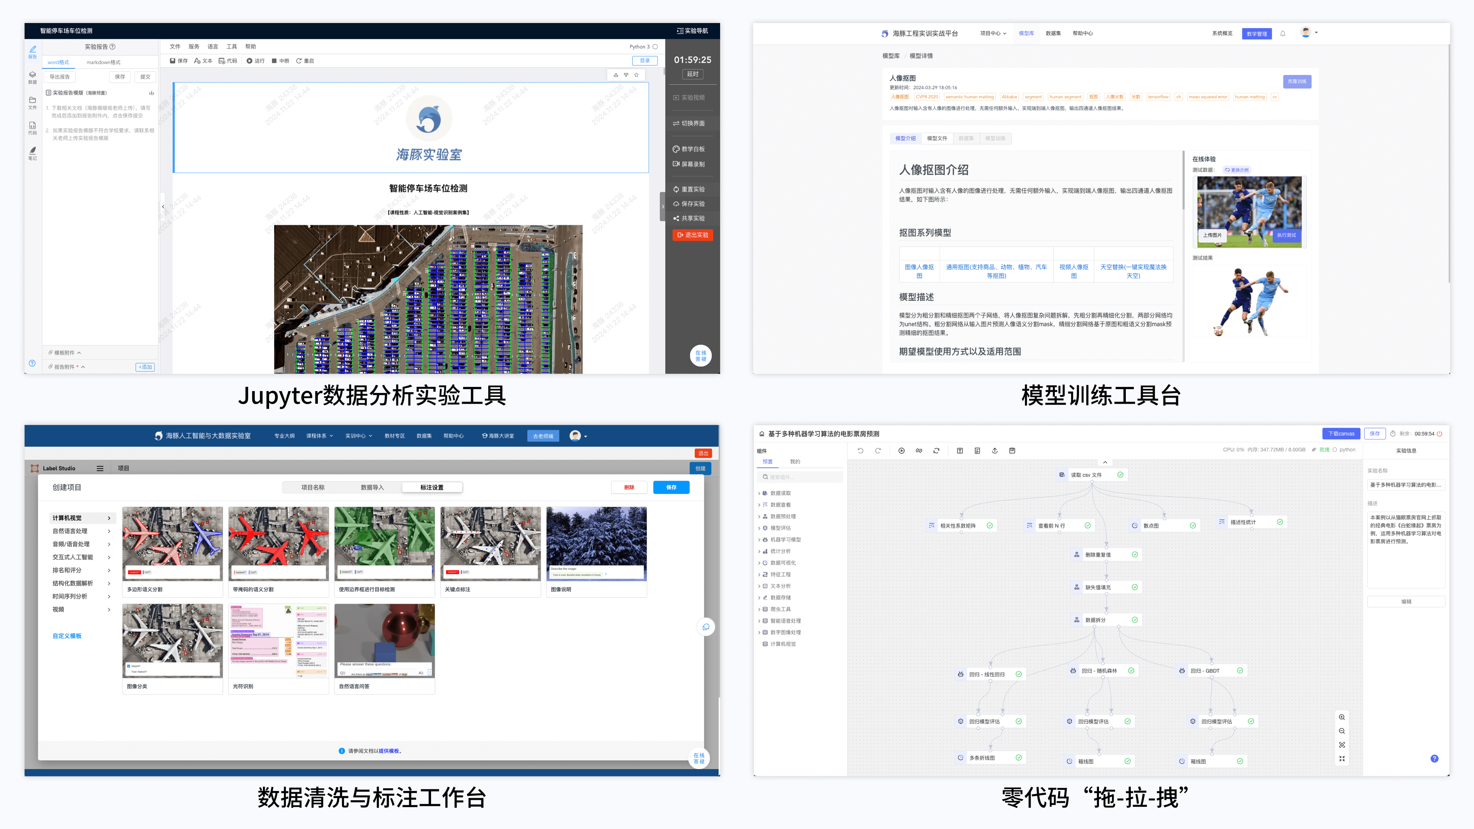Start 屏幕录制 screen recording
This screenshot has width=1474, height=829.
point(689,164)
